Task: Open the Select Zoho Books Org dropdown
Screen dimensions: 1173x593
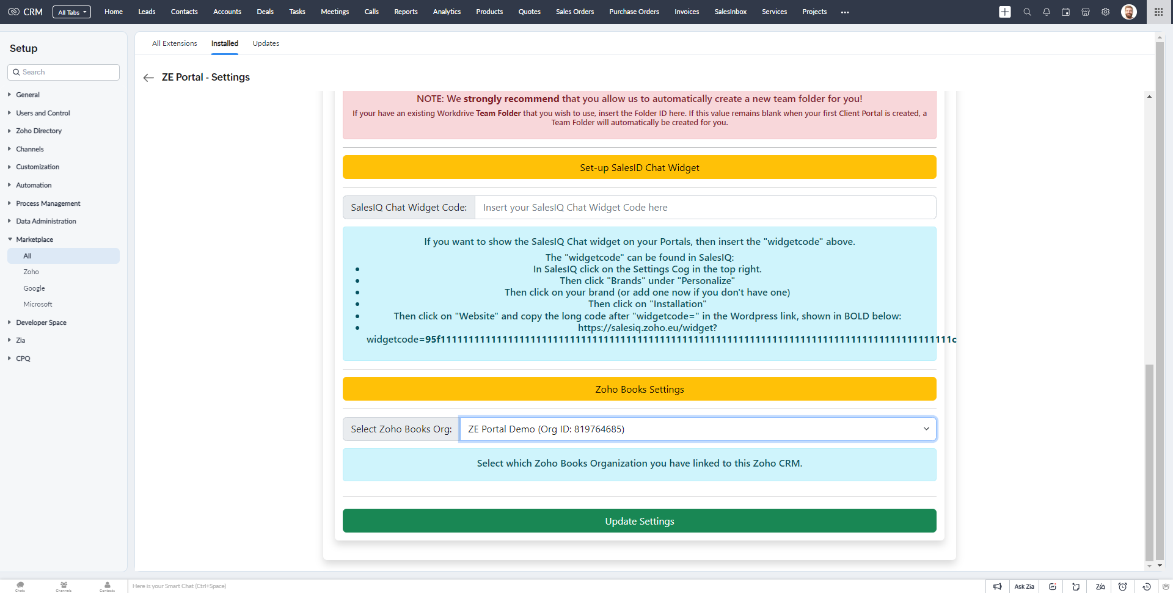Action: (698, 429)
